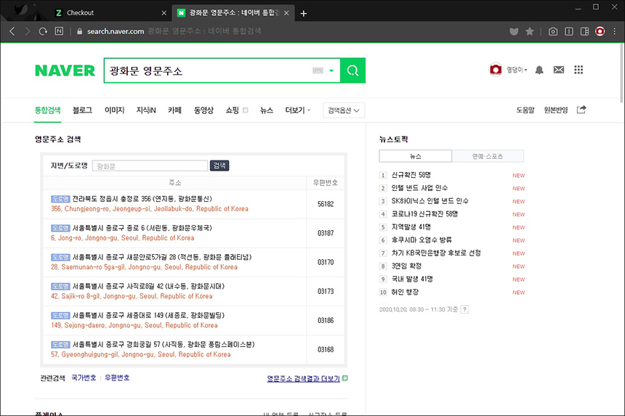
Task: Open the Naver profile picture
Action: (496, 70)
